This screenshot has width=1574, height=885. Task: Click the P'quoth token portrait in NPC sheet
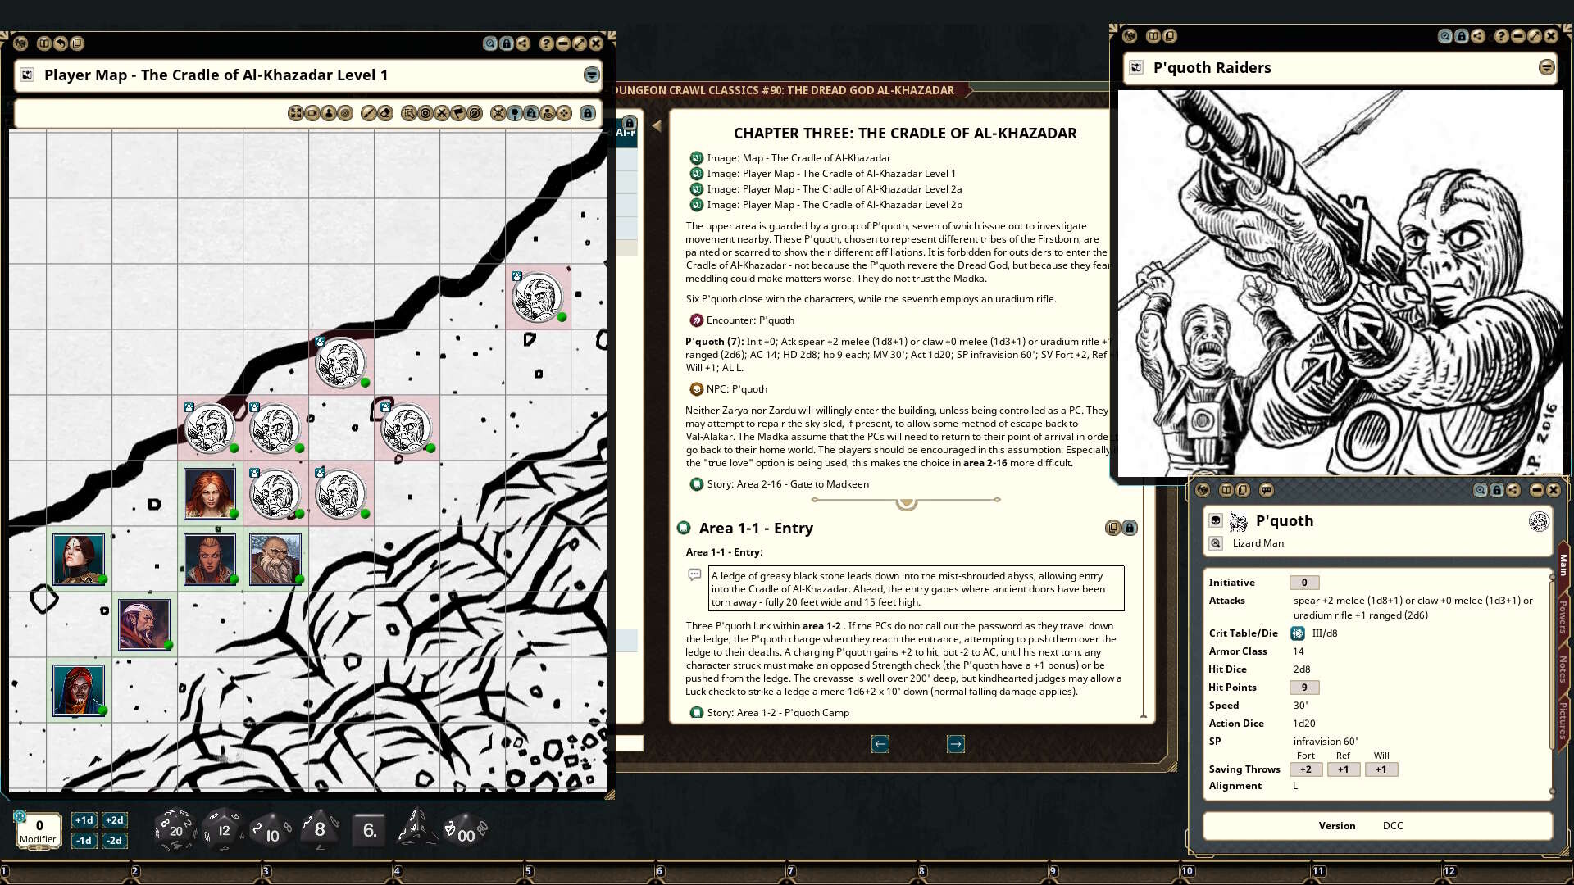[x=1539, y=521]
